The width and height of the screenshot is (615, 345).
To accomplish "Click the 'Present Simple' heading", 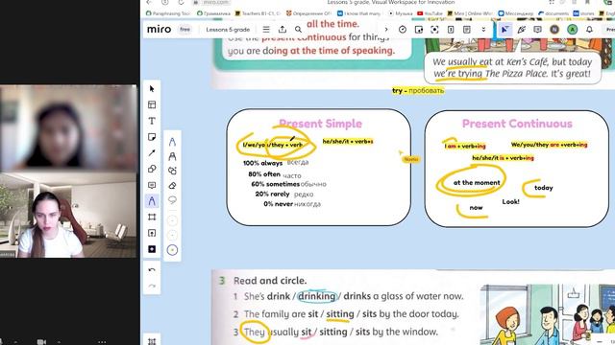I will pos(320,124).
